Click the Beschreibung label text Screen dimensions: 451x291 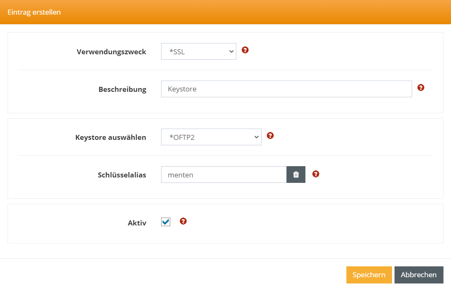pos(122,89)
